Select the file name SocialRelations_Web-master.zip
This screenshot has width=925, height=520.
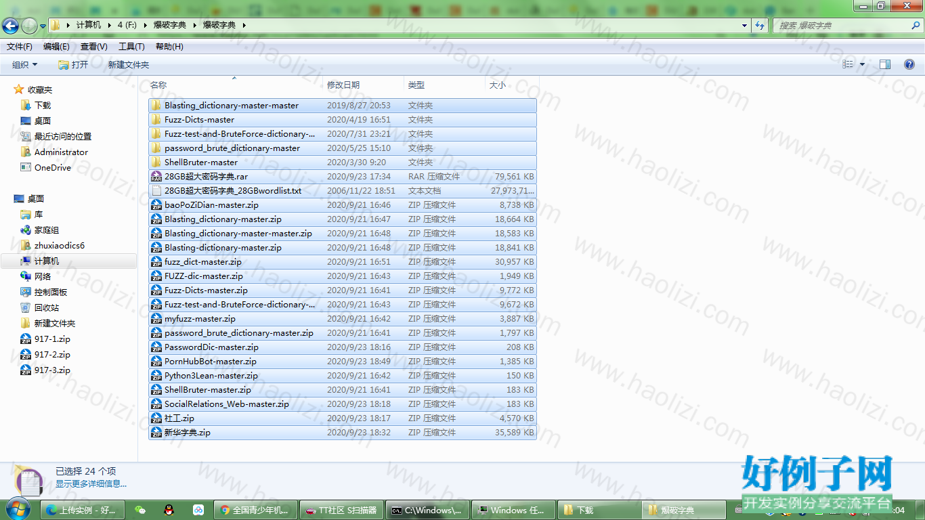(227, 404)
